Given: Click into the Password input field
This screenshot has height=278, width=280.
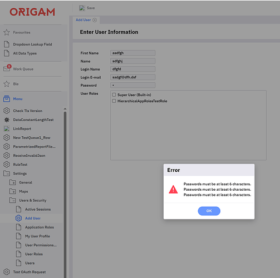Looking at the screenshot, I should pyautogui.click(x=132, y=85).
